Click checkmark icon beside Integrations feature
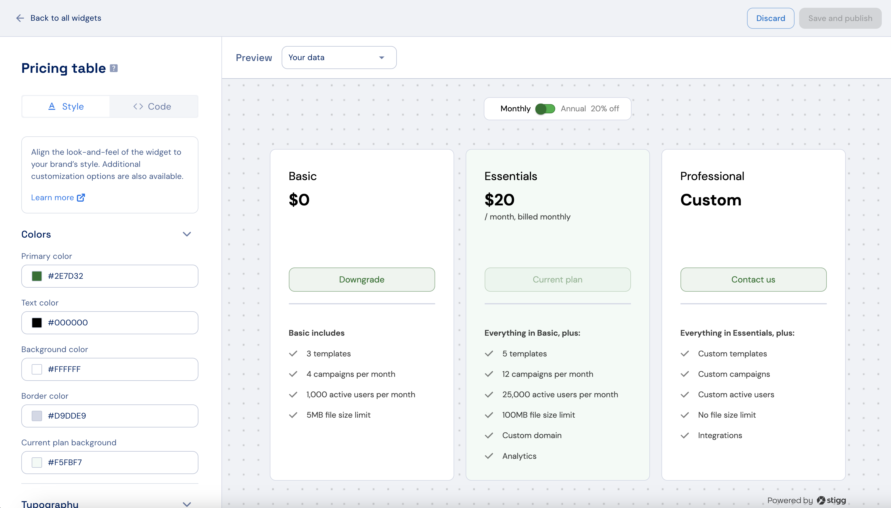The height and width of the screenshot is (508, 891). pyautogui.click(x=685, y=436)
